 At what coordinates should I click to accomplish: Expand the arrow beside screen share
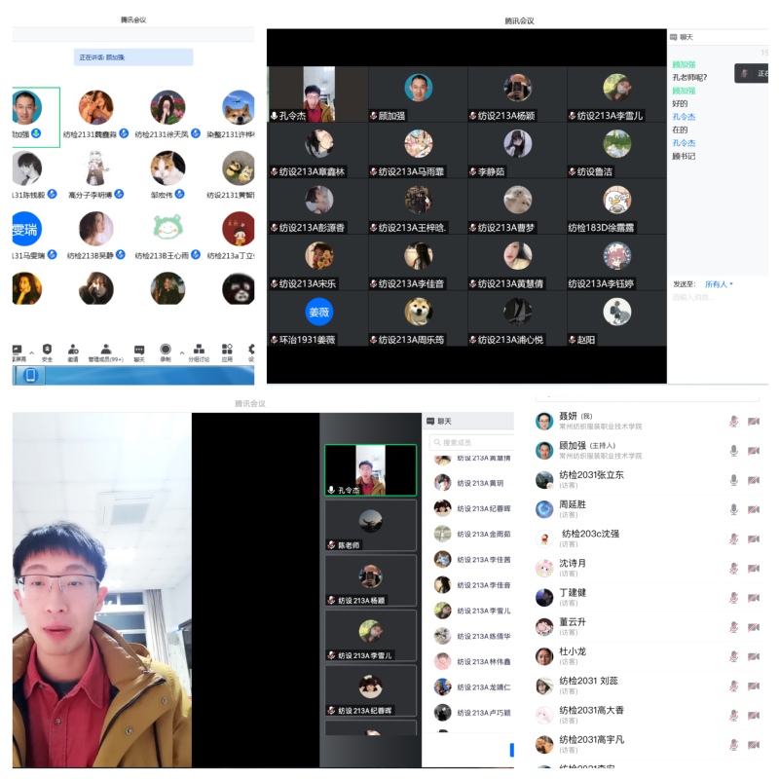coord(31,352)
